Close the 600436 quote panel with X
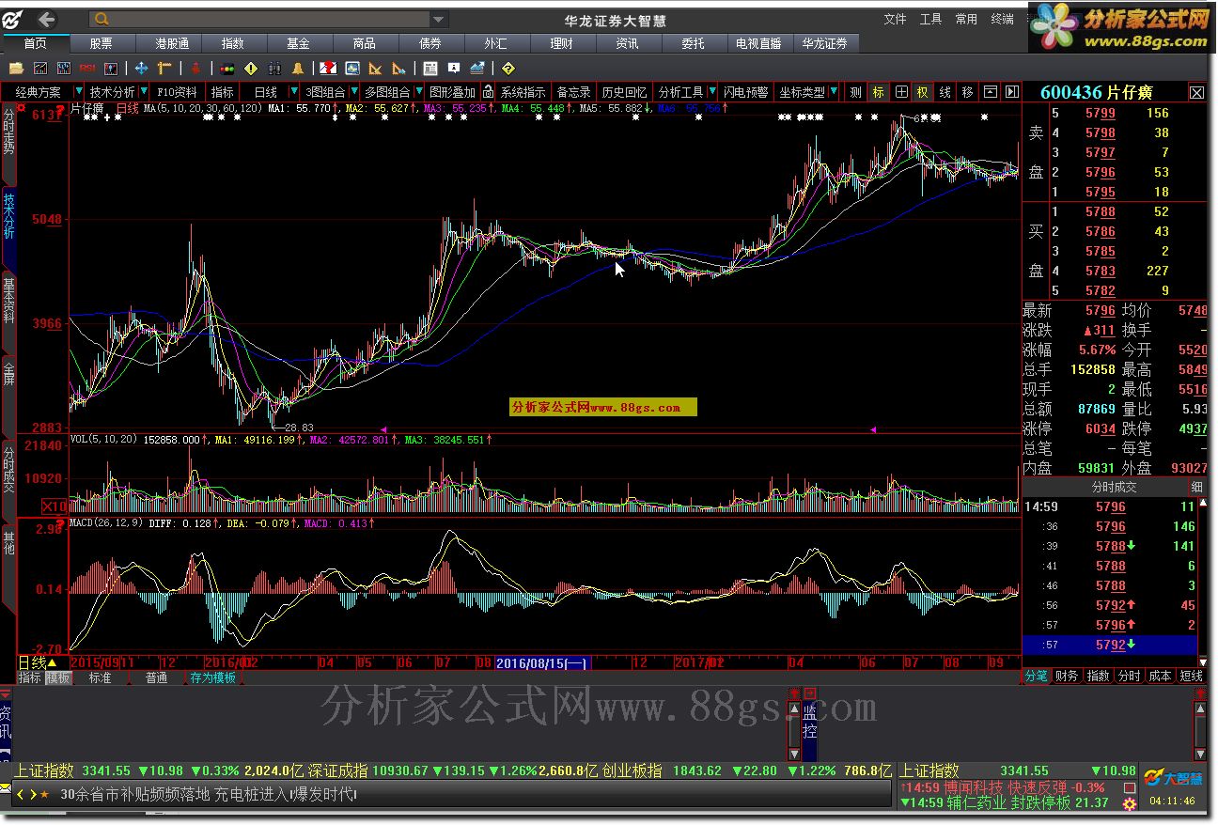Image resolution: width=1218 pixels, height=825 pixels. pos(1196,92)
